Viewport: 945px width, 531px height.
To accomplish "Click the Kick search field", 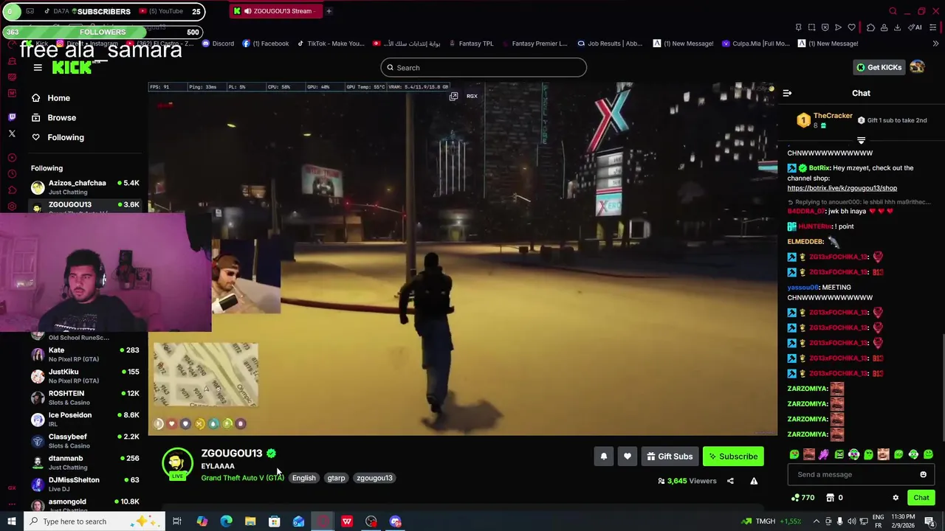I will tap(484, 68).
